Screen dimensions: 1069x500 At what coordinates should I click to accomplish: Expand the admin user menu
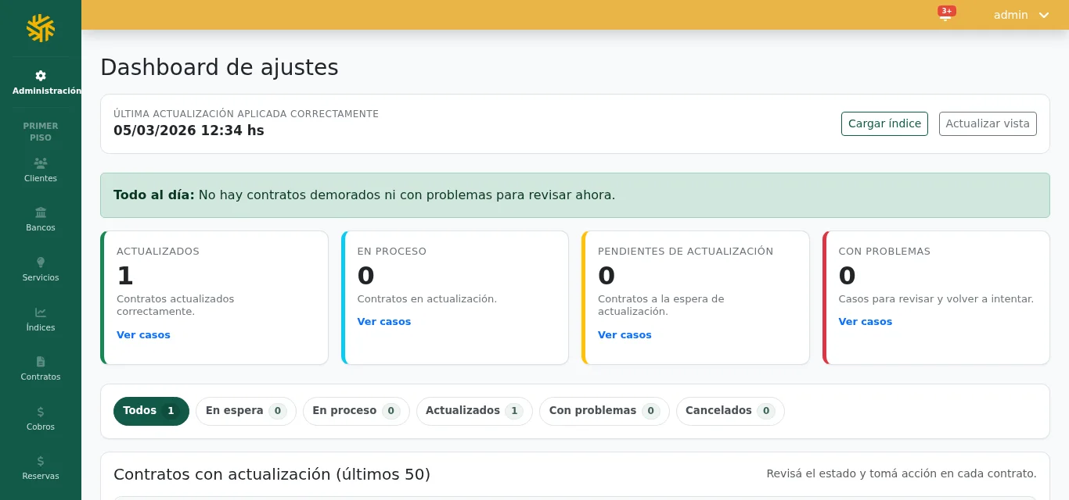tap(1020, 15)
